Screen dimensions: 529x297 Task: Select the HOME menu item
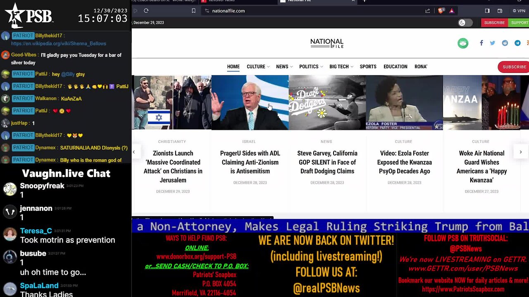pyautogui.click(x=233, y=67)
